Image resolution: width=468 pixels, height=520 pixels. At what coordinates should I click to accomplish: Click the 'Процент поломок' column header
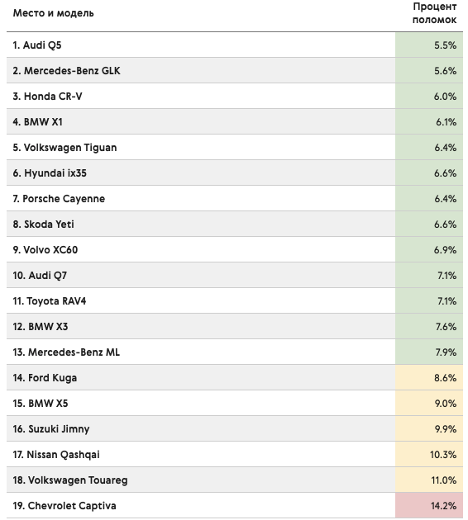434,13
